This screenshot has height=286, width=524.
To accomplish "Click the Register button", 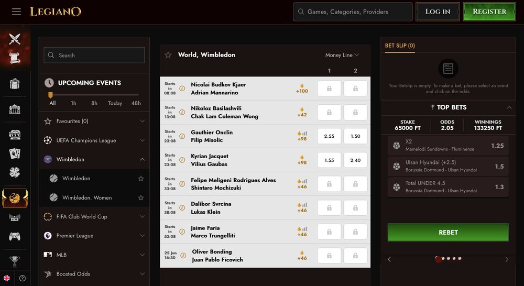I will click(x=489, y=12).
